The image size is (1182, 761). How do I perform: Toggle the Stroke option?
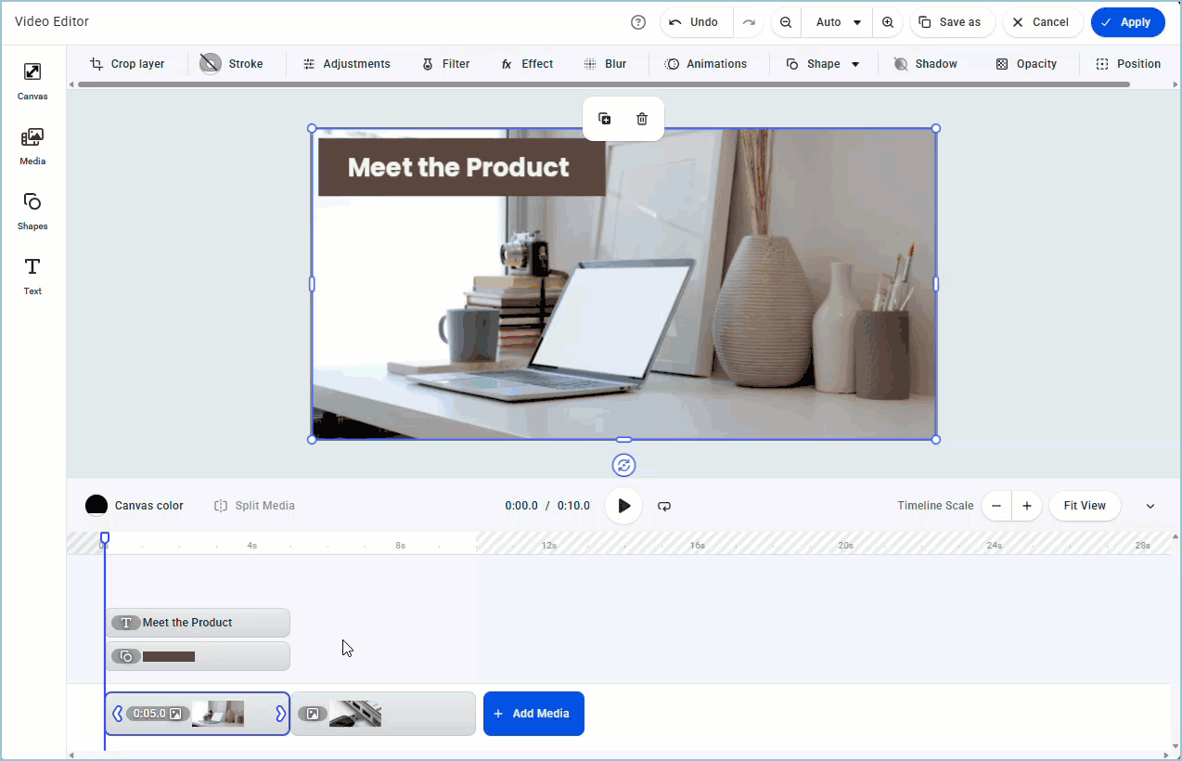(x=232, y=64)
